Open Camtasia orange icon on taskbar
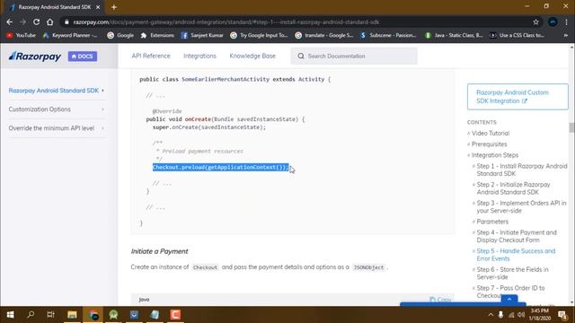 tap(175, 315)
